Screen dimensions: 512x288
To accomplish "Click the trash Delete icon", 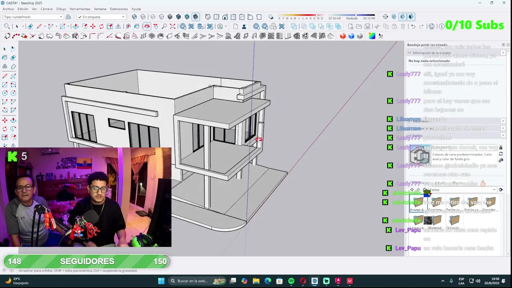I will [403, 26].
